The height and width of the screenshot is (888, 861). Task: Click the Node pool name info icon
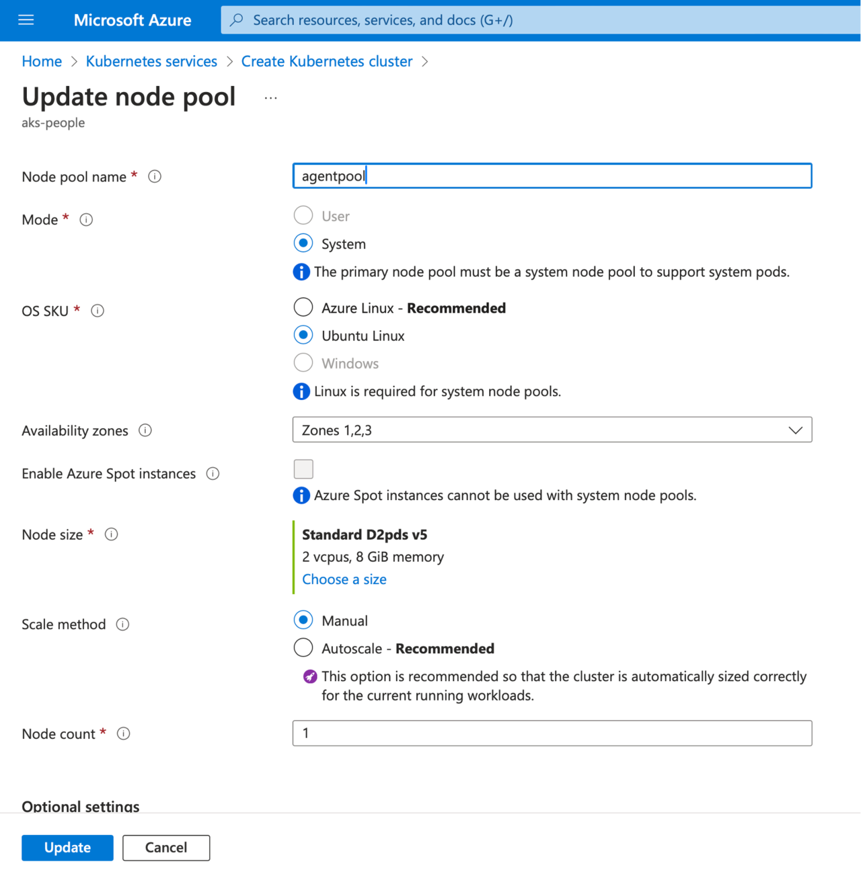tap(155, 177)
